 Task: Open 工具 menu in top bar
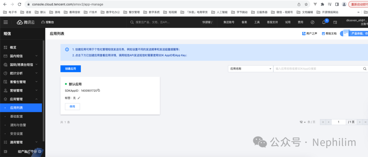click(257, 22)
